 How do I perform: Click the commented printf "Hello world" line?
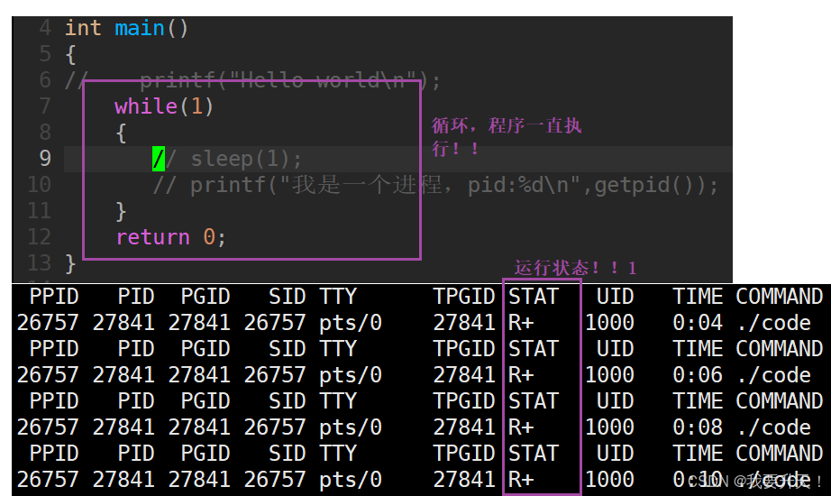point(252,80)
